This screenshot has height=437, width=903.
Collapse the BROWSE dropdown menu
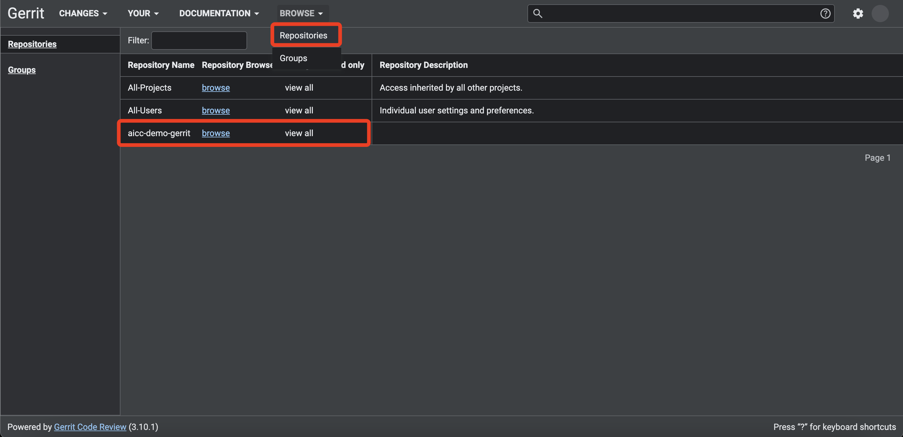tap(301, 13)
